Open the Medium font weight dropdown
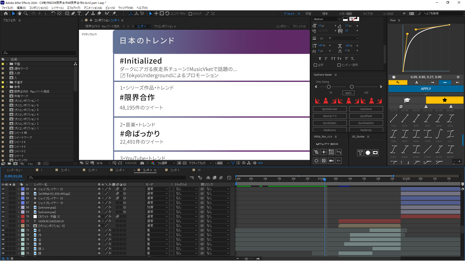465x261 pixels. (327, 19)
